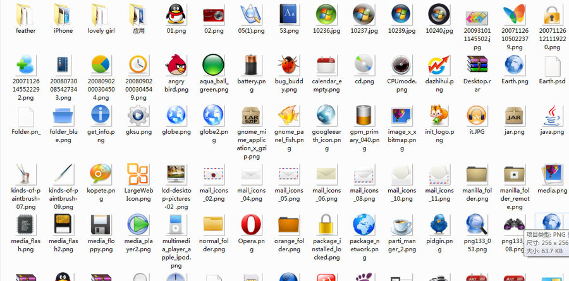Screen dimensions: 569x281
Task: Click the pidgin.png bird icon
Action: click(438, 225)
